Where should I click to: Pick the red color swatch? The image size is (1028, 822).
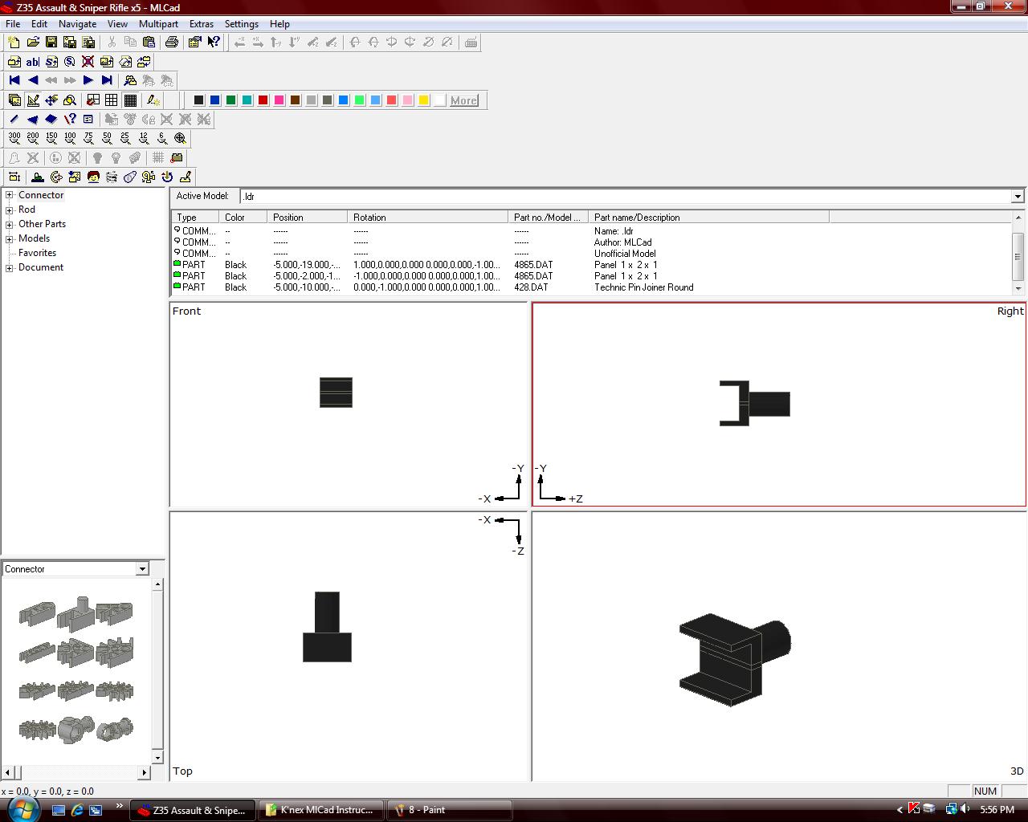(x=263, y=100)
